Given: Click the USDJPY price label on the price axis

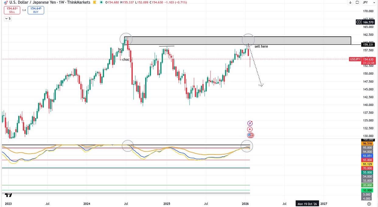Looking at the screenshot, I should point(355,59).
